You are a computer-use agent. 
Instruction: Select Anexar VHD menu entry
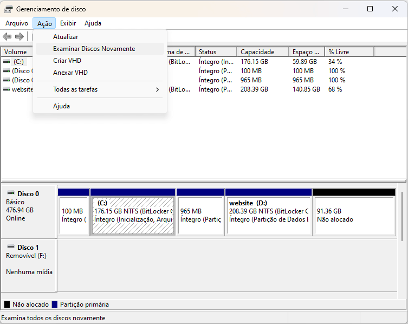point(70,73)
